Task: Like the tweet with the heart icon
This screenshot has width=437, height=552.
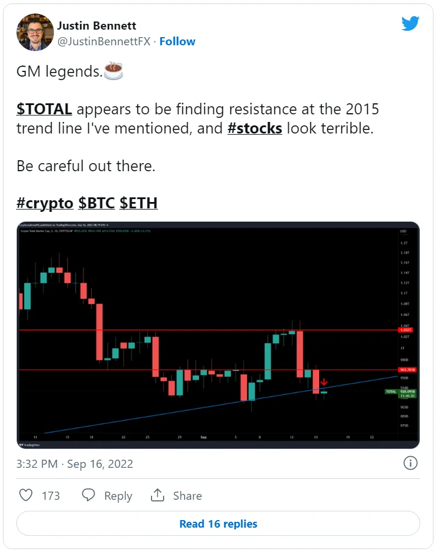Action: pos(26,495)
